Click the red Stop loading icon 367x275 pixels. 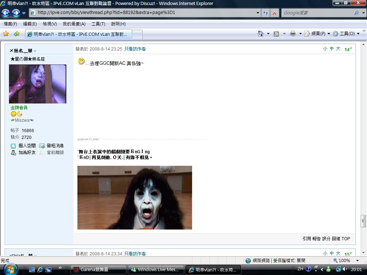click(274, 13)
